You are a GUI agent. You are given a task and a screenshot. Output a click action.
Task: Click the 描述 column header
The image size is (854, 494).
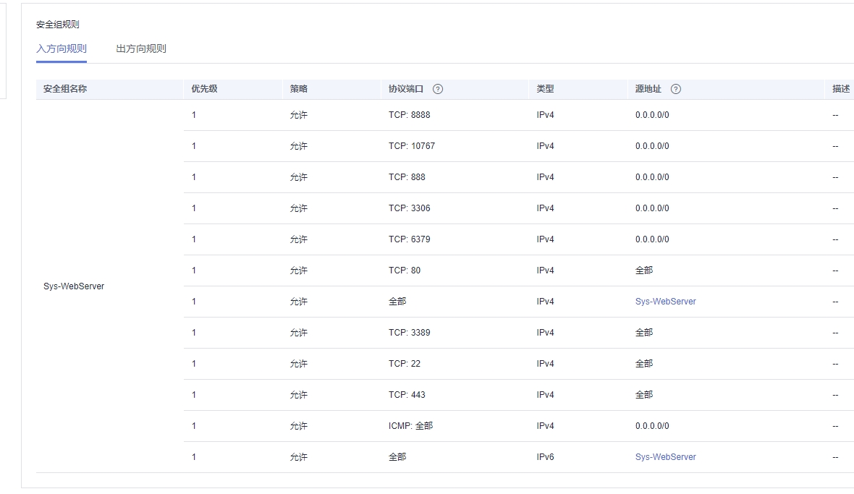(x=841, y=89)
